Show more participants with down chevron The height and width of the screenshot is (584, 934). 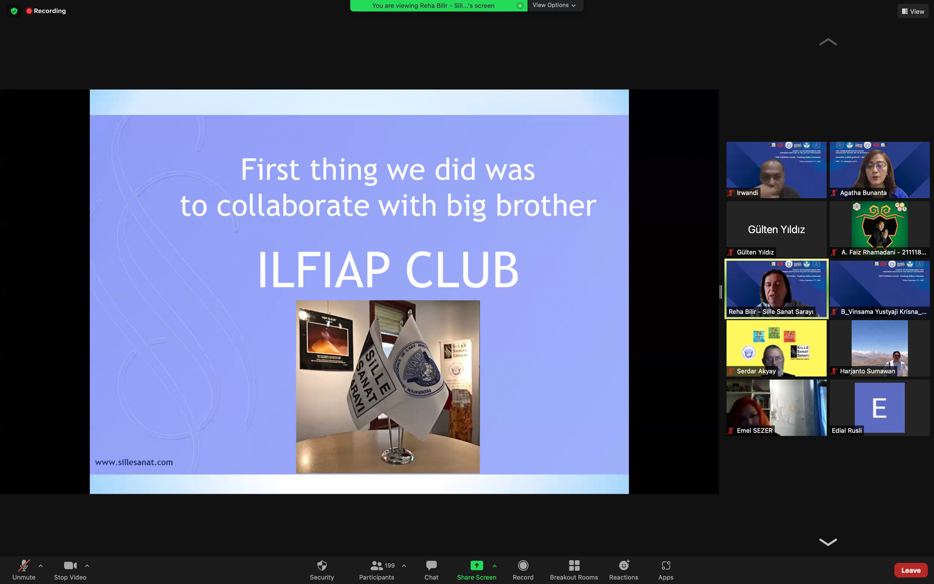tap(828, 542)
